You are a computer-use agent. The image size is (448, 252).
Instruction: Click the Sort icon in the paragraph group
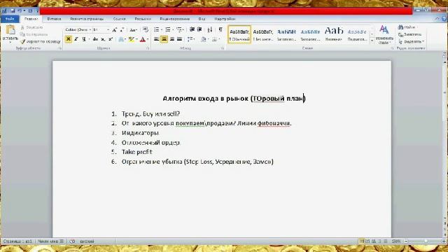point(210,29)
